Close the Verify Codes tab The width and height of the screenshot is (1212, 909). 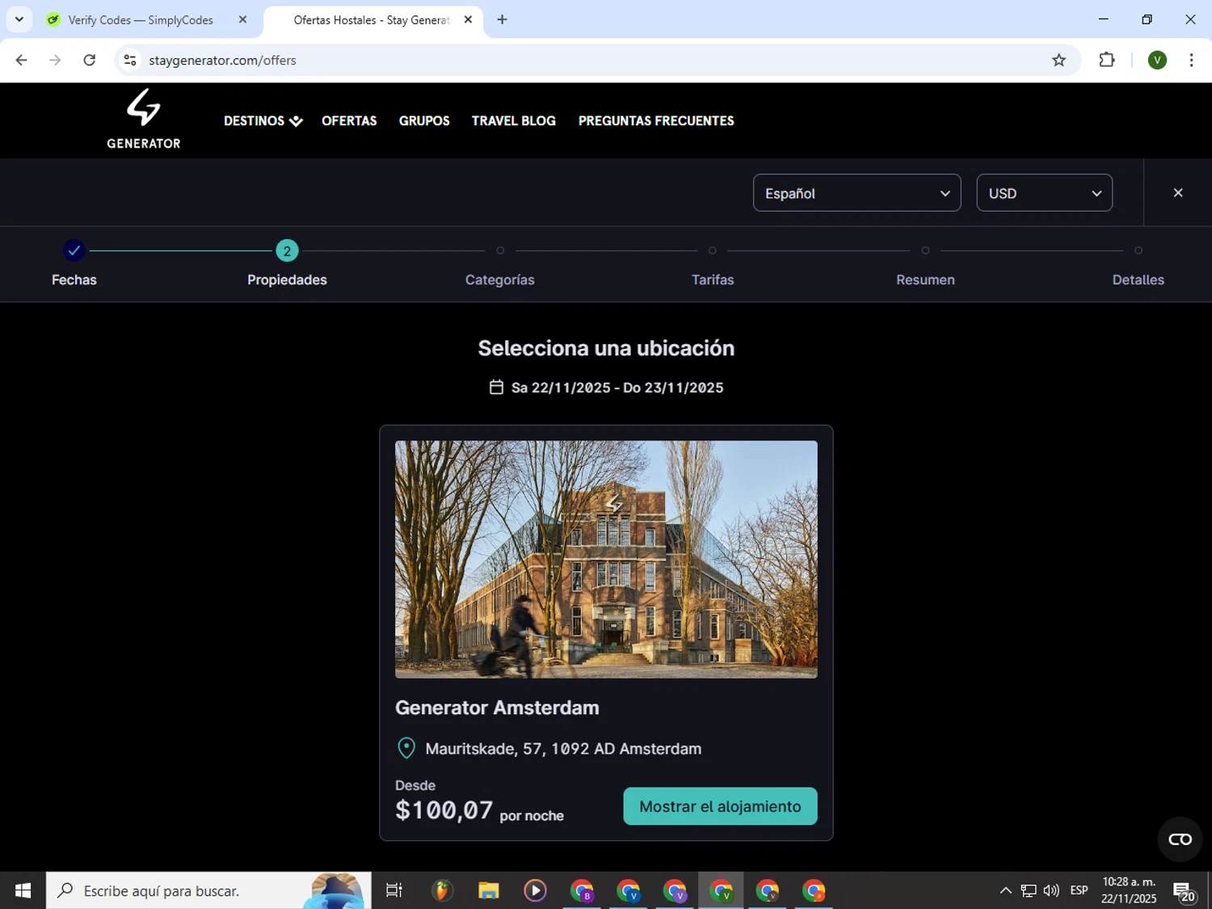click(242, 19)
